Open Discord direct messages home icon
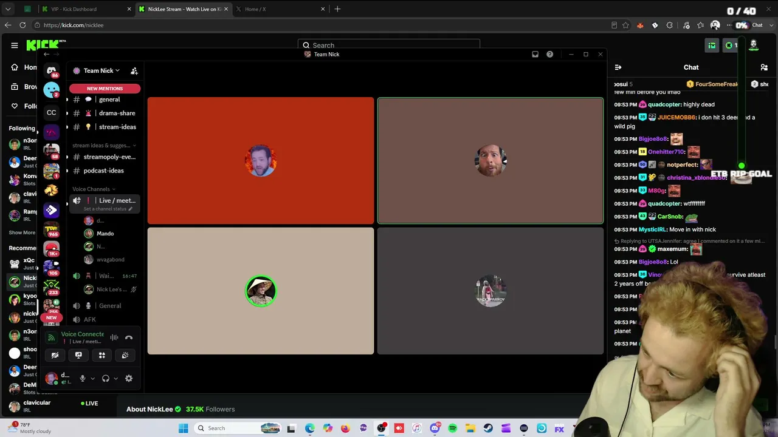The image size is (778, 437). pos(52,70)
